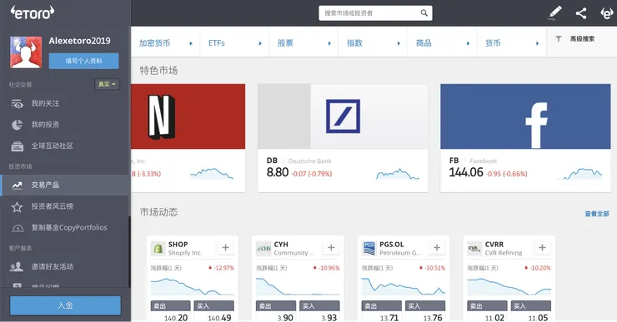This screenshot has height=322, width=617.
Task: Click the eToro logo in the sidebar
Action: tap(33, 12)
